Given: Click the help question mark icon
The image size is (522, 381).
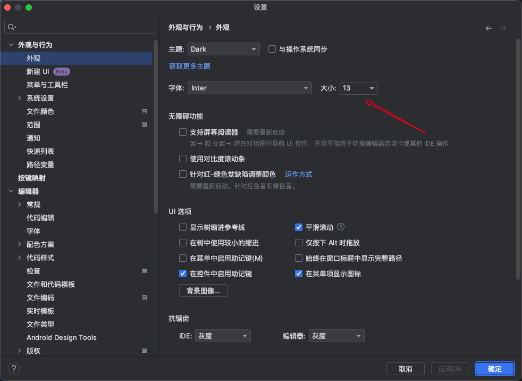Looking at the screenshot, I should [x=14, y=369].
